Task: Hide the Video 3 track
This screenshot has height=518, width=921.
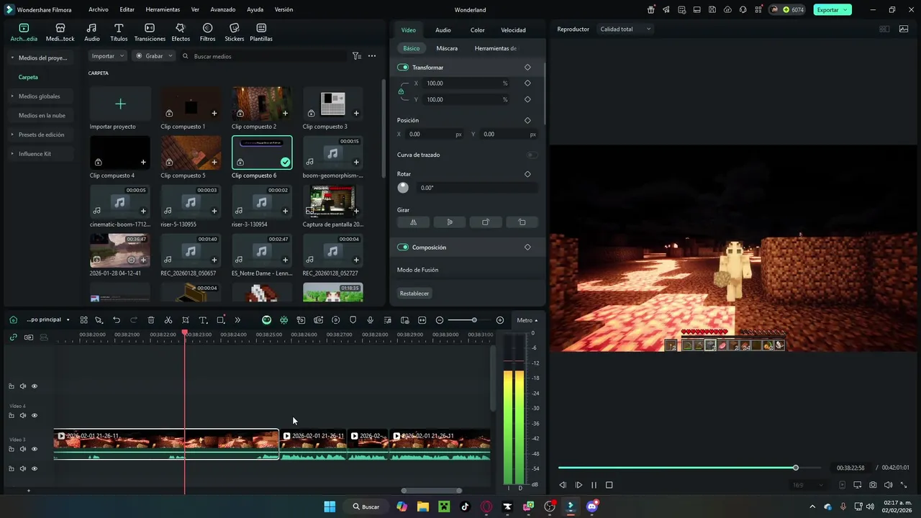Action: click(34, 450)
